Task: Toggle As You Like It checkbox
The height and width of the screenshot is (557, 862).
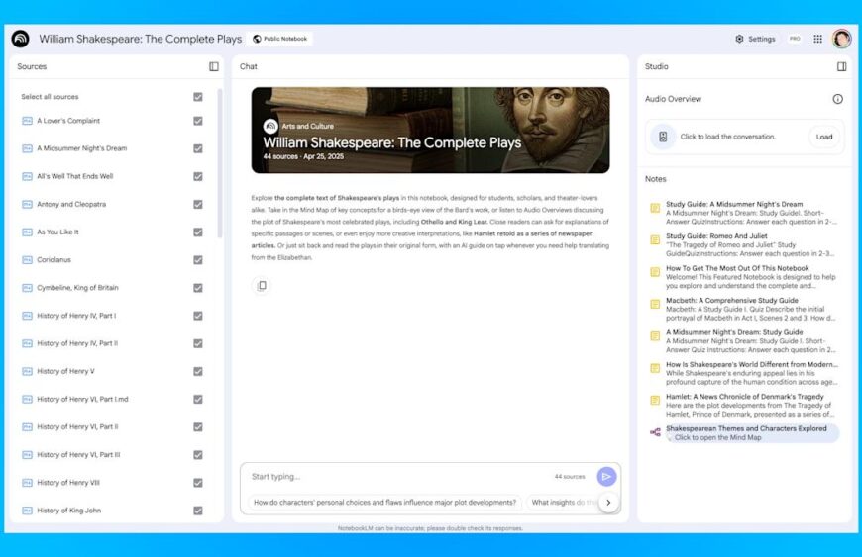Action: pos(198,232)
